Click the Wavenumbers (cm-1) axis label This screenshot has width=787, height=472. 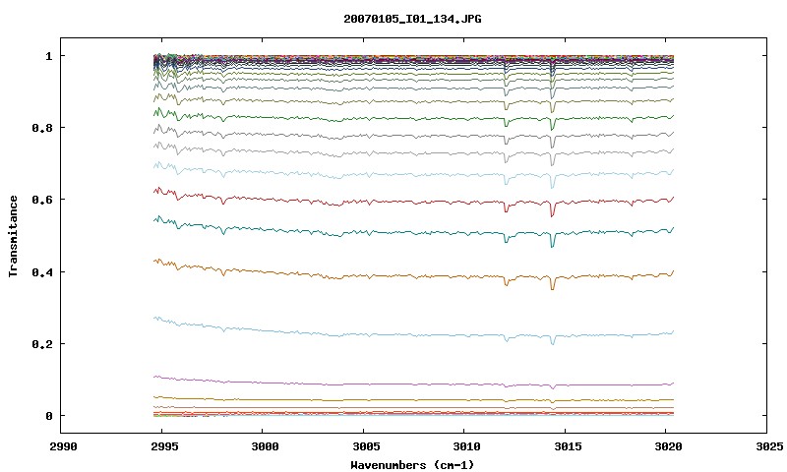tap(412, 465)
